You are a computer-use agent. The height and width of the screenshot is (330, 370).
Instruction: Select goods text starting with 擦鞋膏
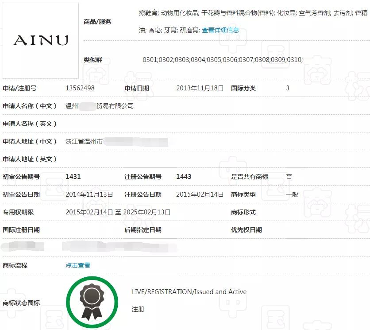pyautogui.click(x=253, y=21)
